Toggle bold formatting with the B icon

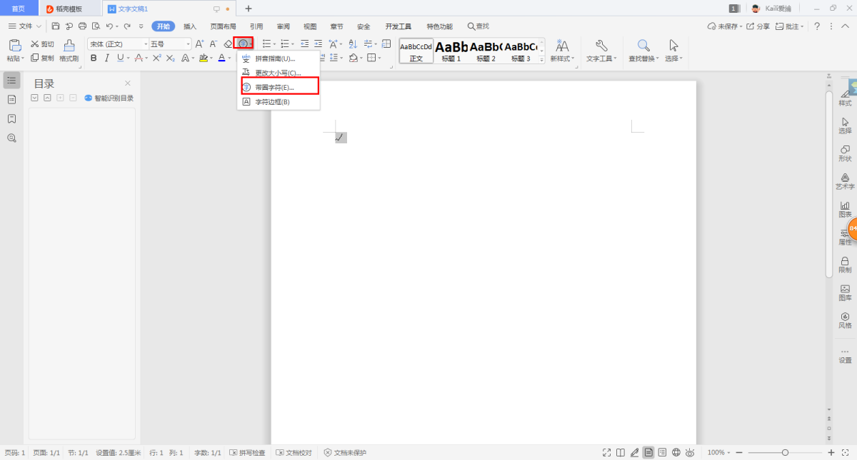(94, 58)
